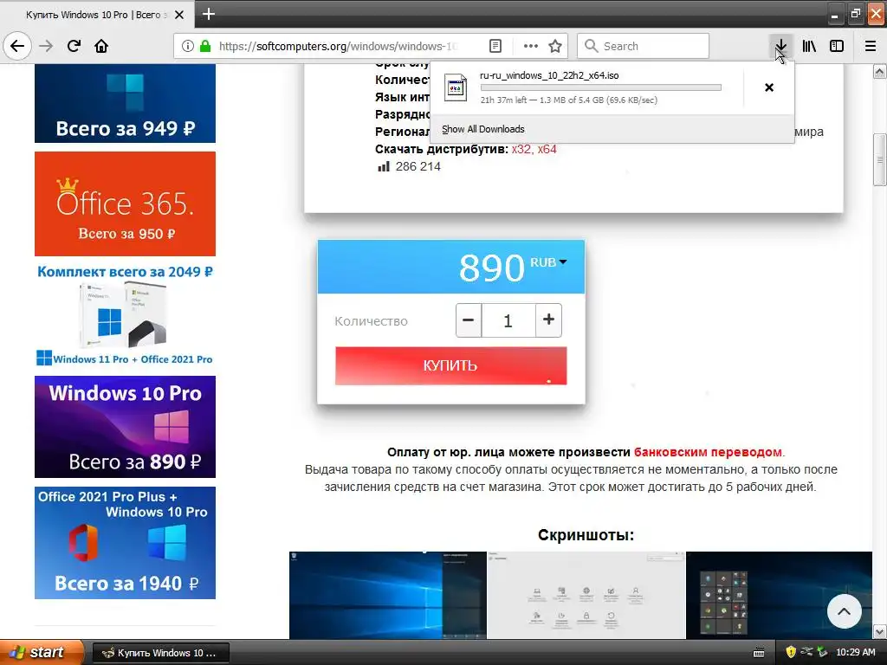
Task: Click the forward navigation arrow
Action: coord(46,46)
